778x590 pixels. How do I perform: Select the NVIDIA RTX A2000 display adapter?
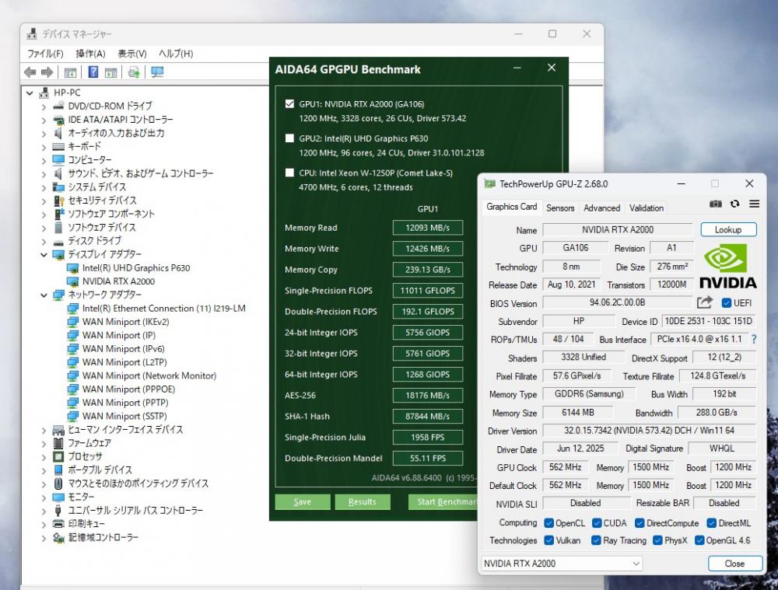(x=118, y=281)
